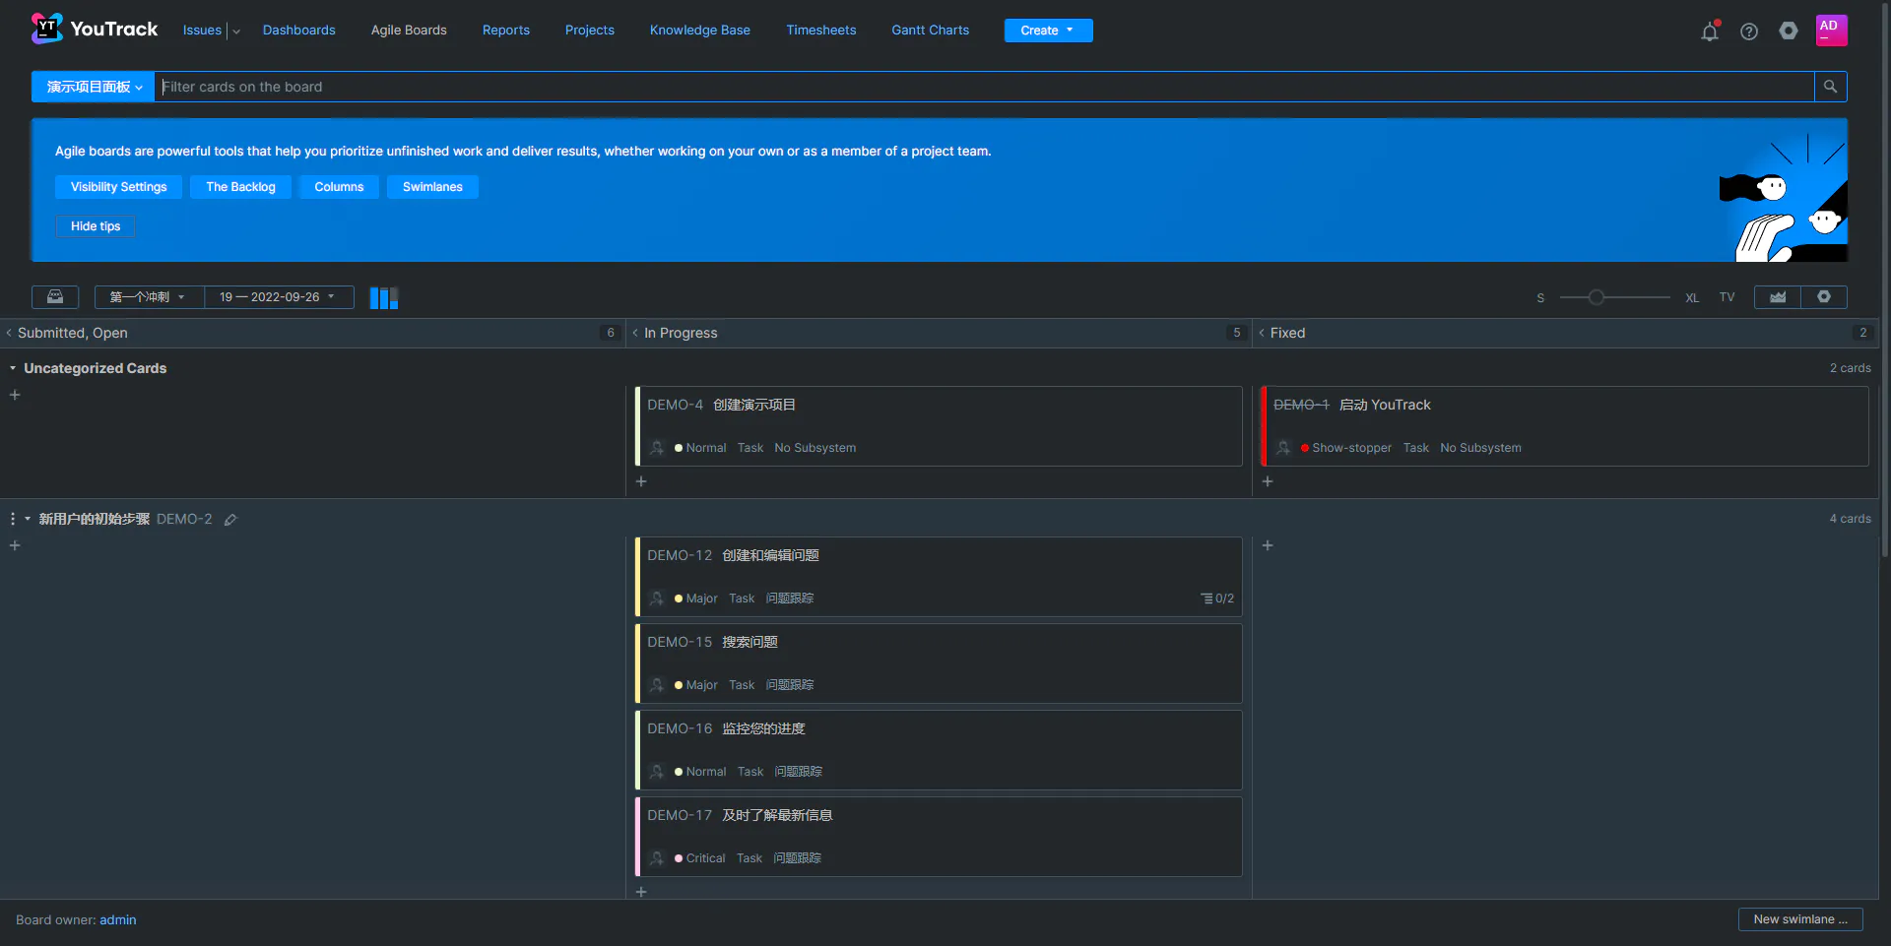
Task: Switch to TV mode
Action: click(1728, 297)
